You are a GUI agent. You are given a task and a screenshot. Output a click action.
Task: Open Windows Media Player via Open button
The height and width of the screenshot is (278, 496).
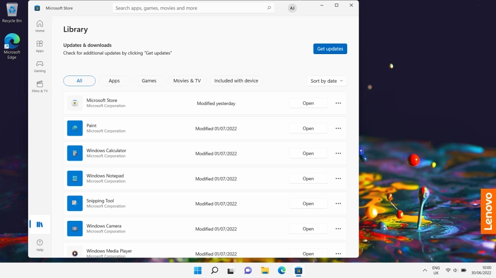308,254
